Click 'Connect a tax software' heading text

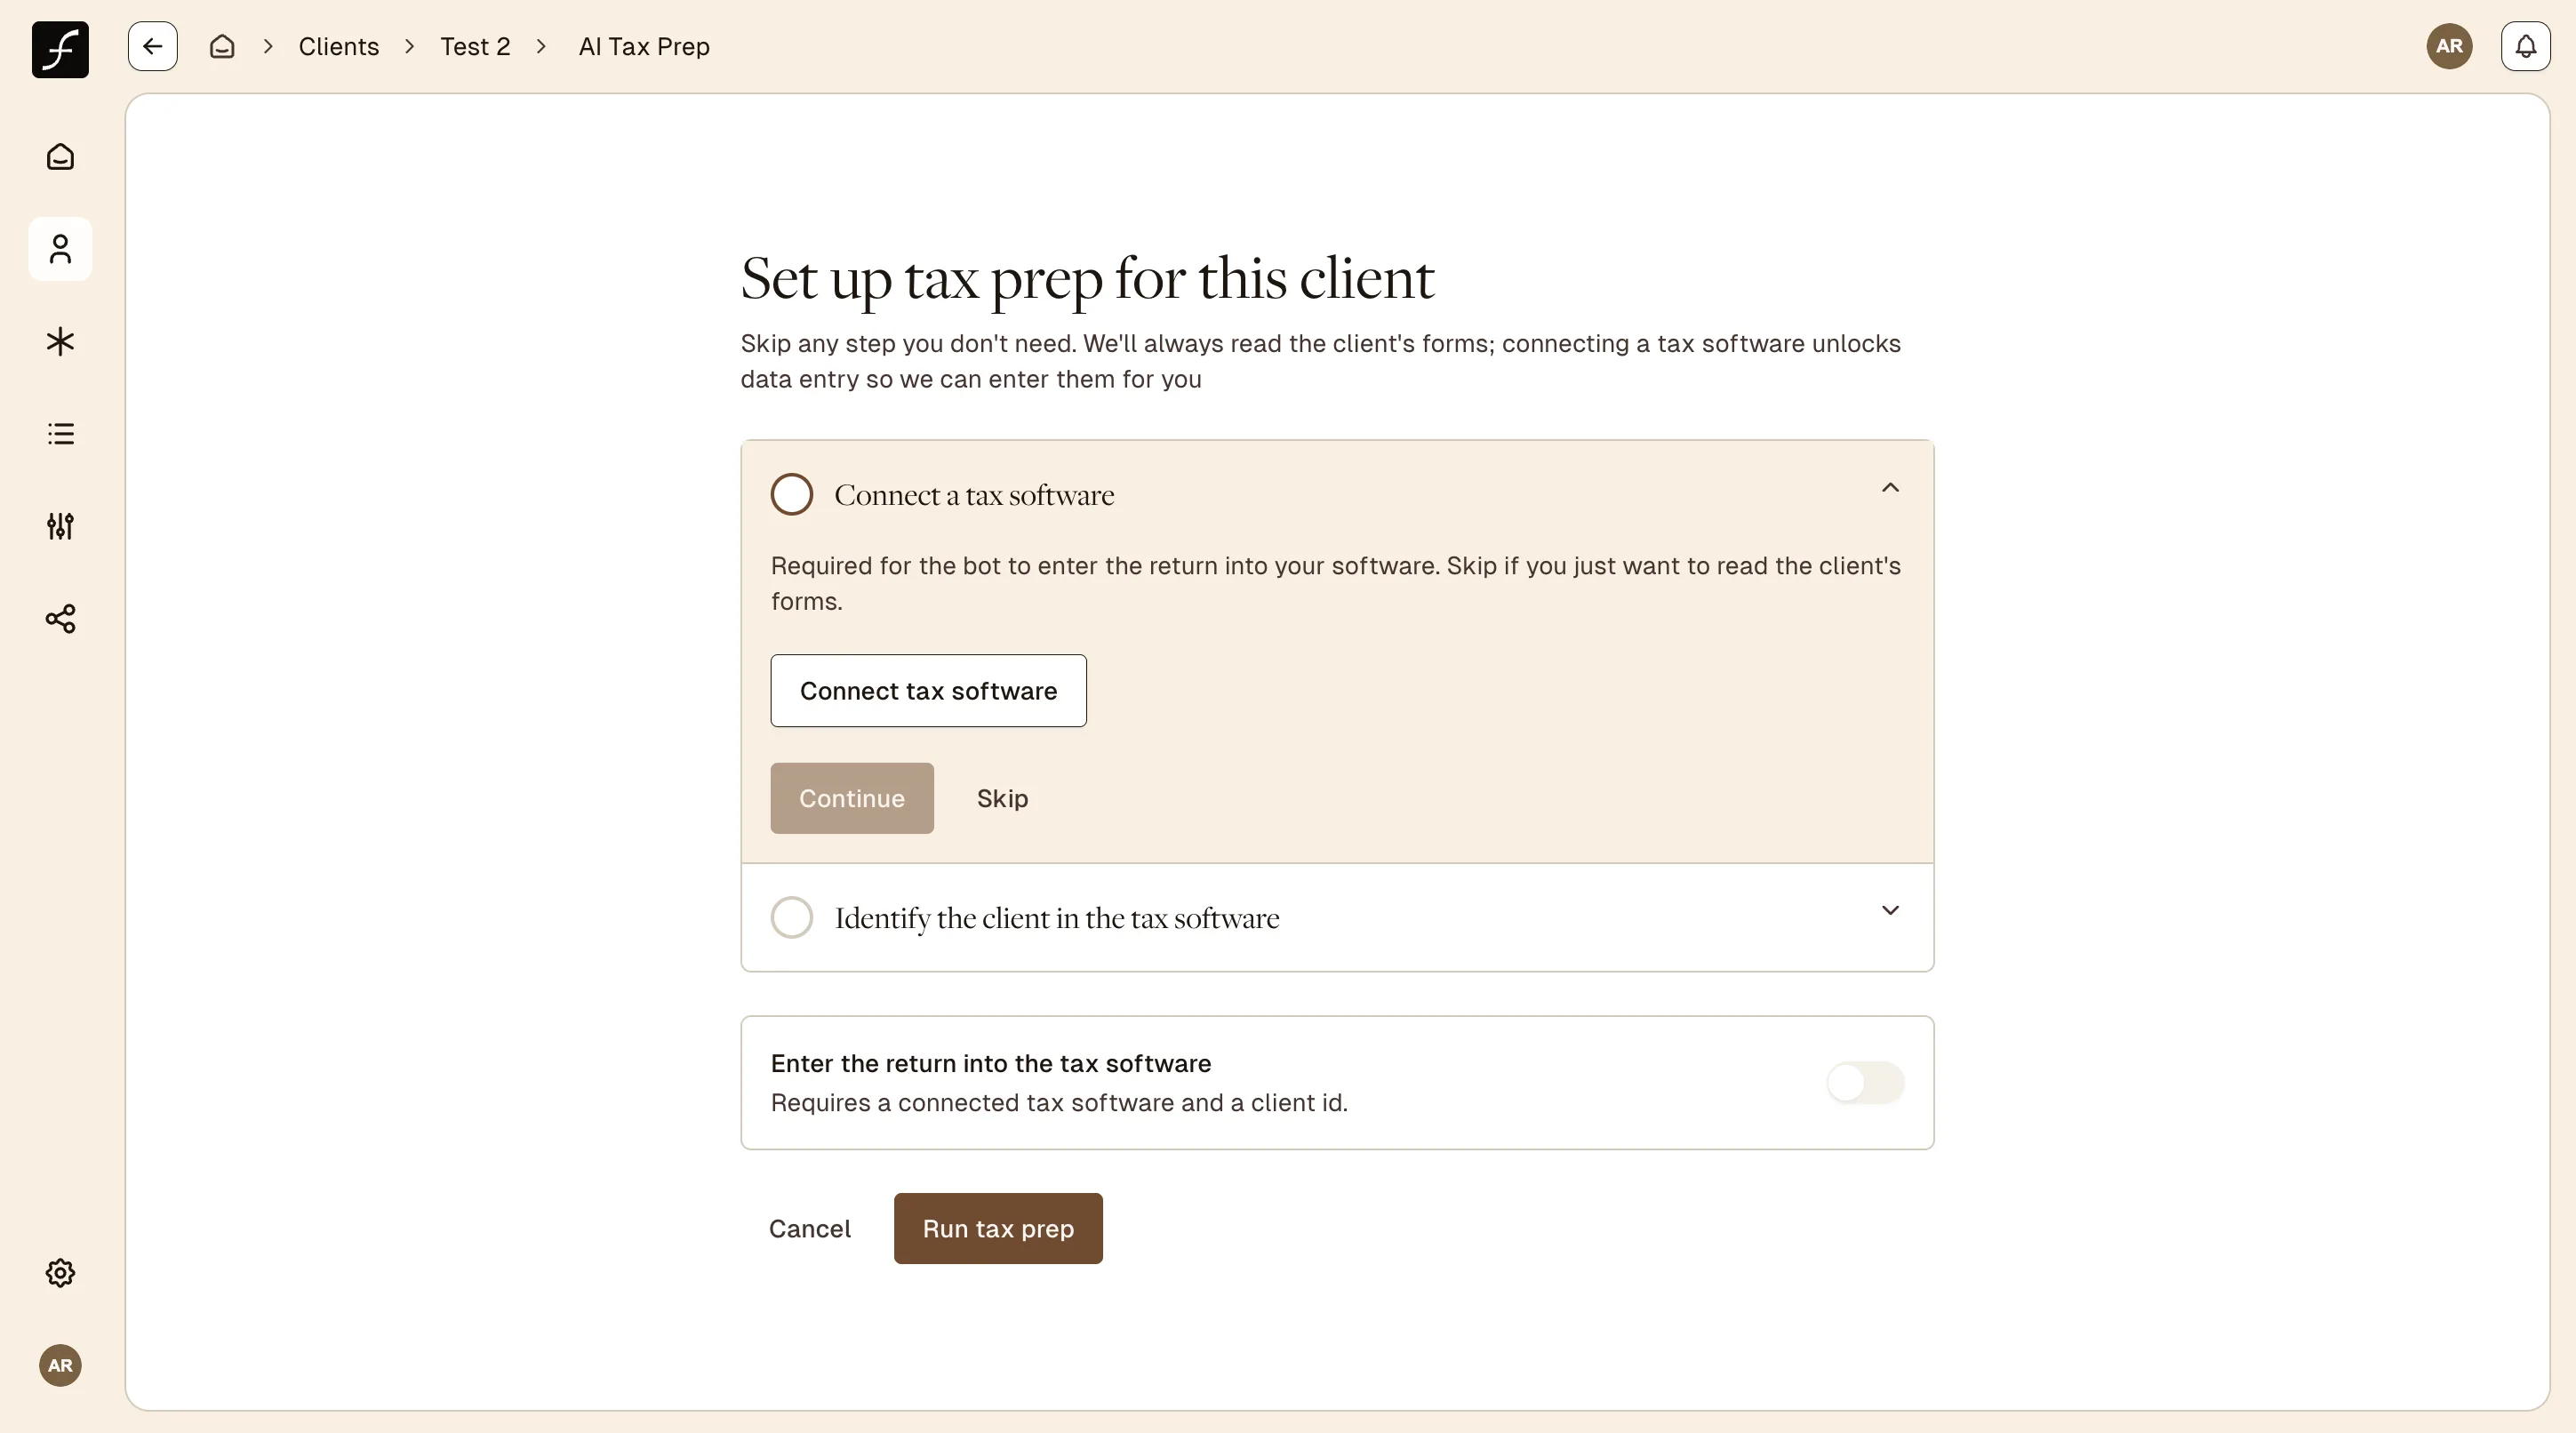click(x=974, y=495)
